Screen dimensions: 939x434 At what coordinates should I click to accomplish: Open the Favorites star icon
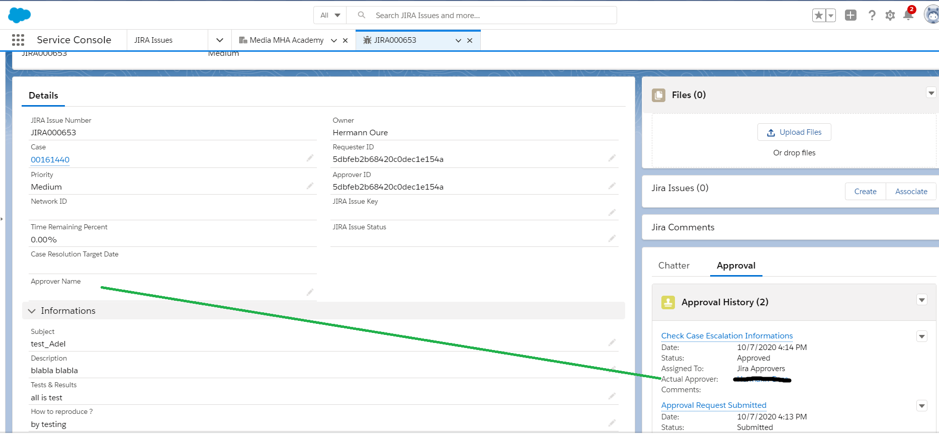(819, 16)
